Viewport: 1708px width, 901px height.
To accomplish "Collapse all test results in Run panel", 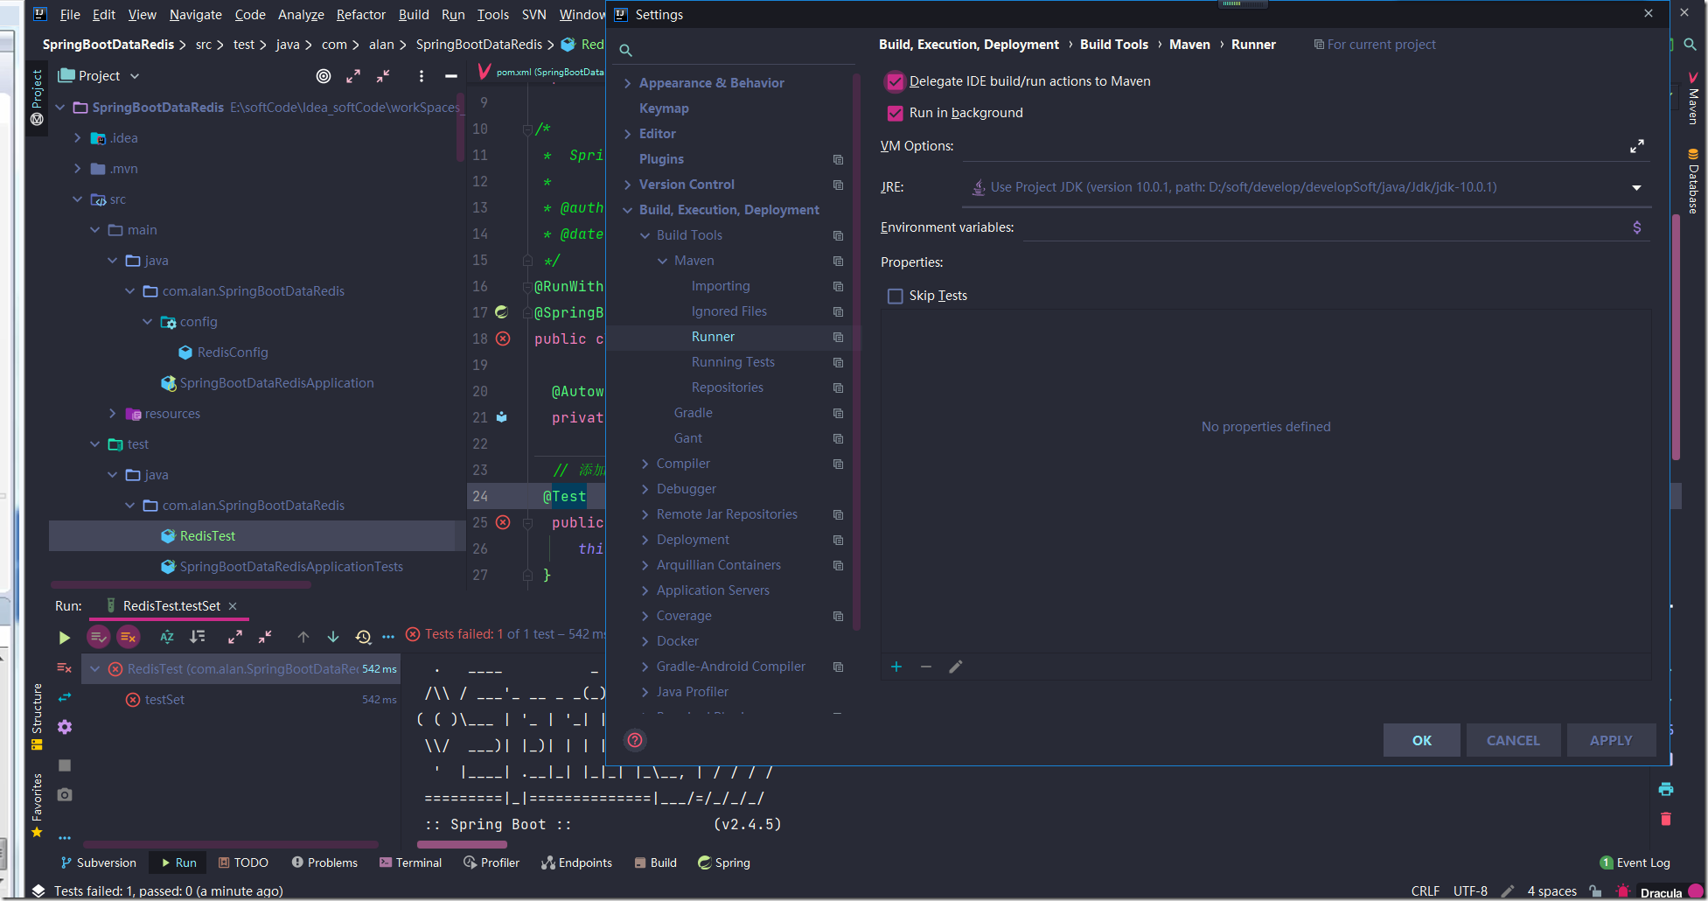I will (x=265, y=637).
